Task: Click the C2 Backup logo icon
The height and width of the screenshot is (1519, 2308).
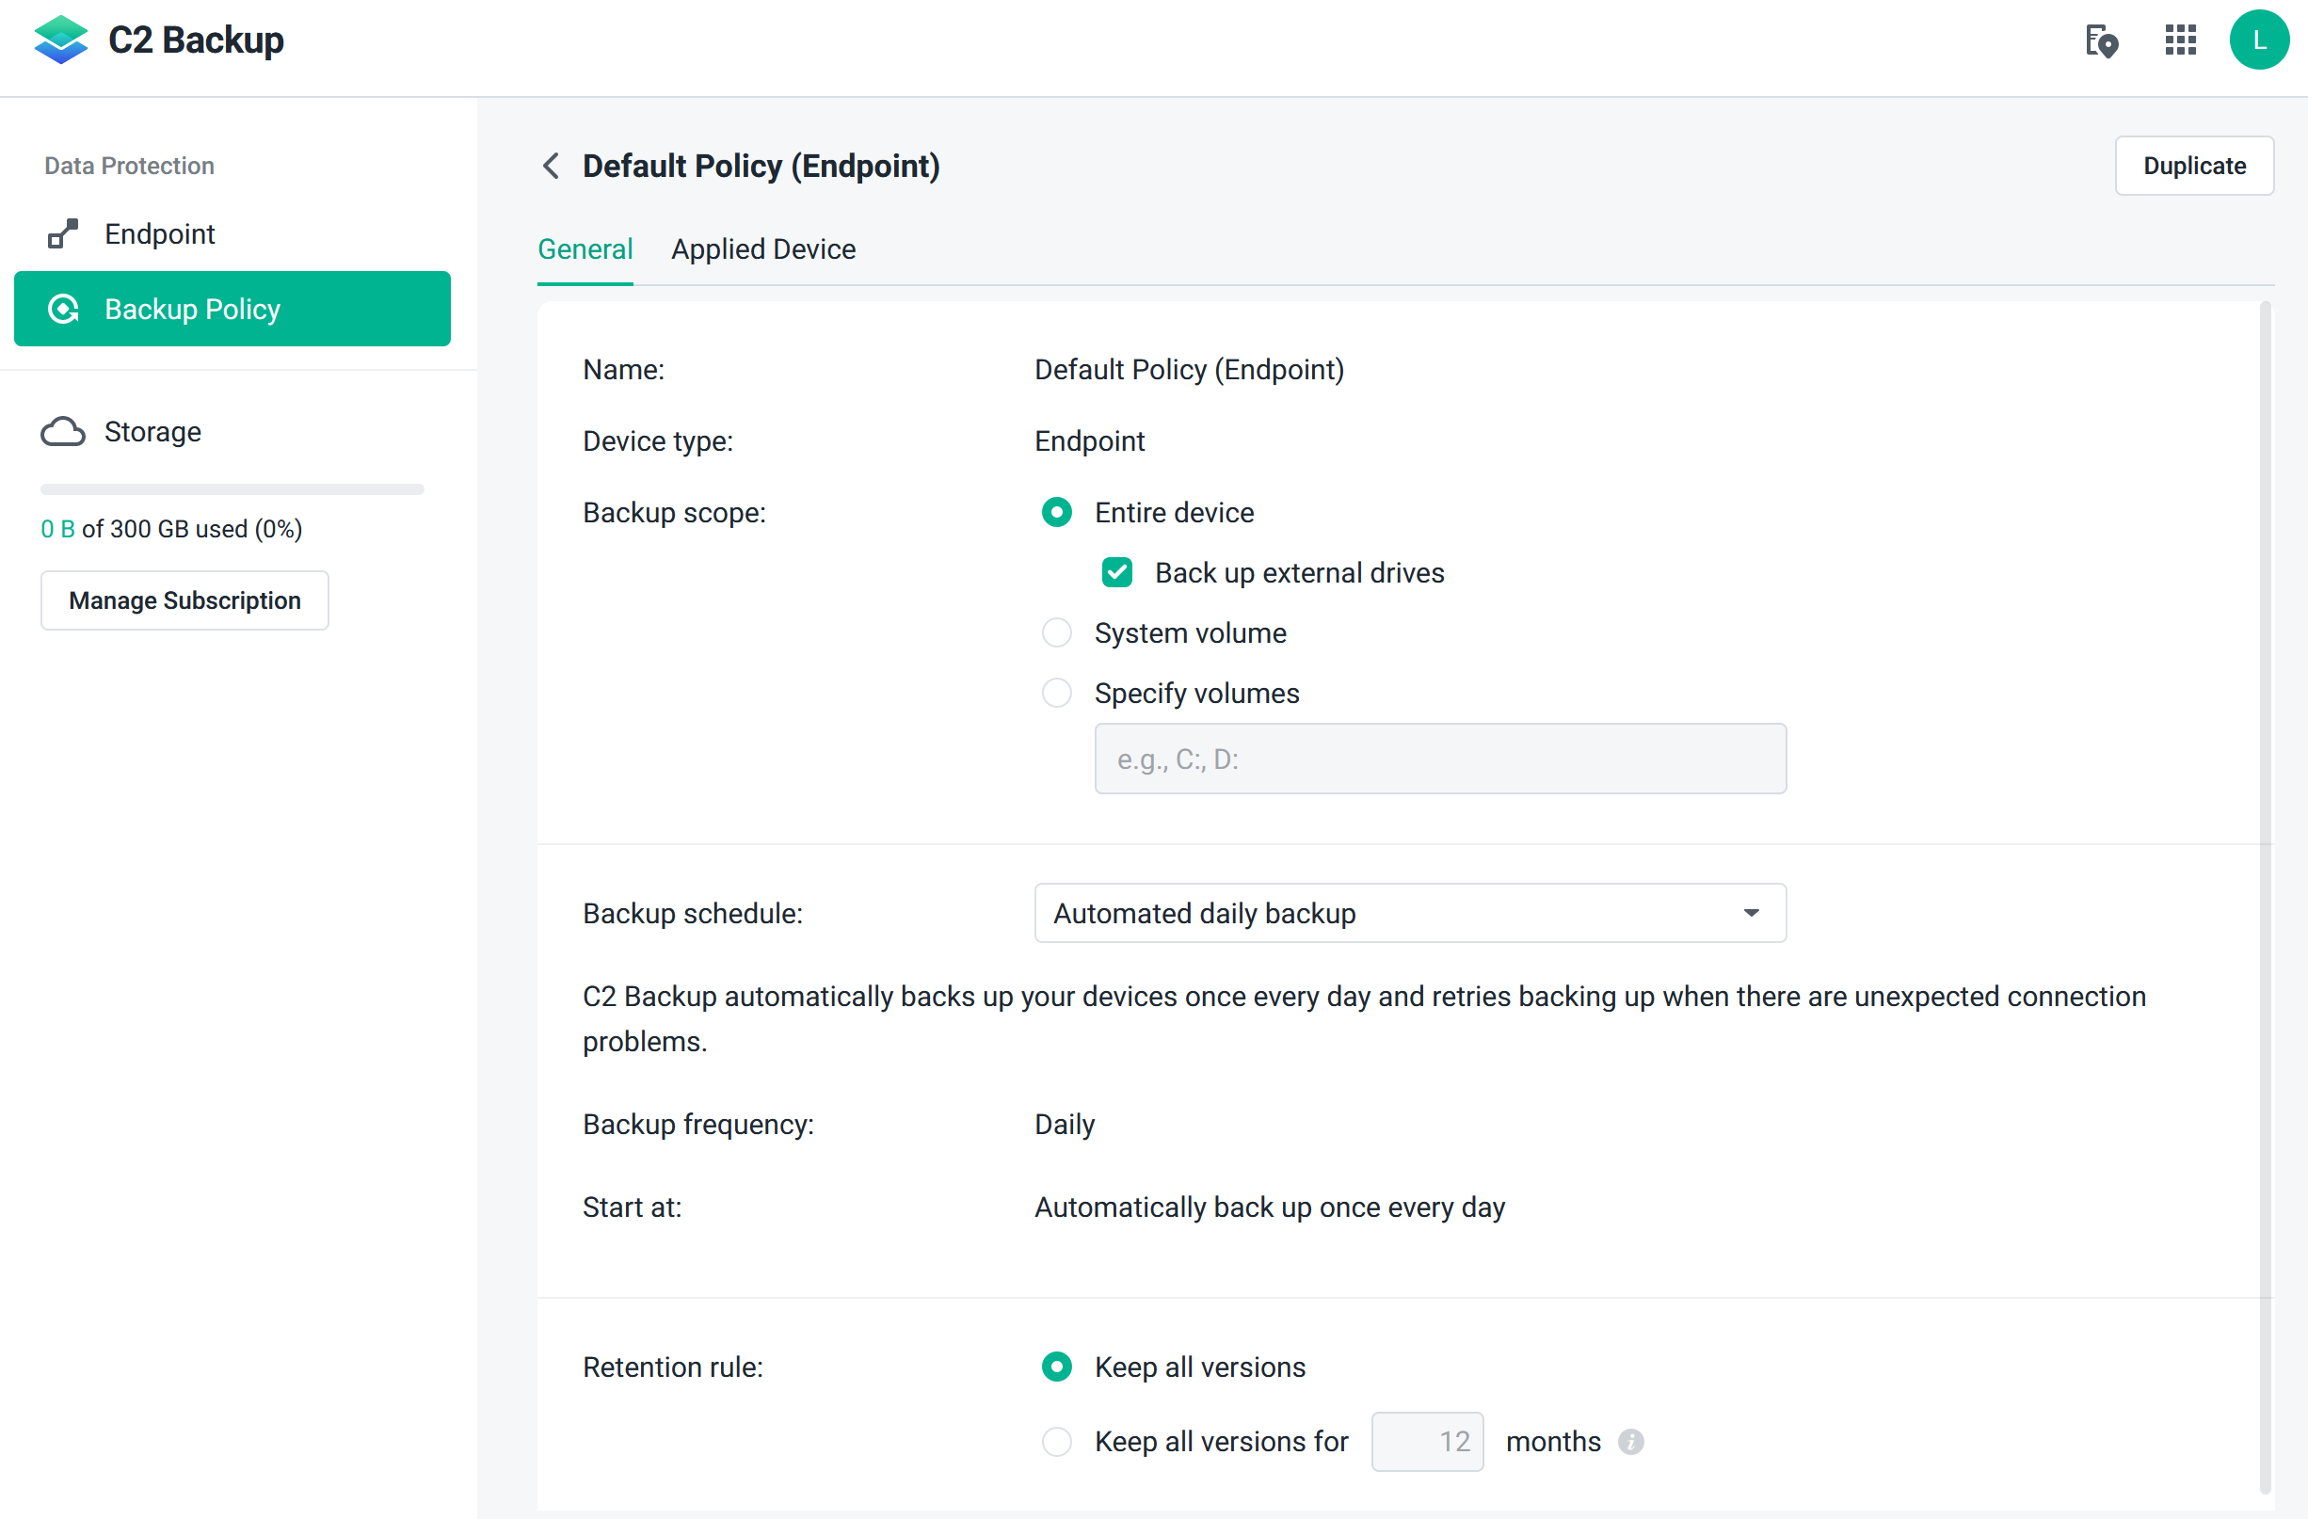Action: (x=60, y=40)
